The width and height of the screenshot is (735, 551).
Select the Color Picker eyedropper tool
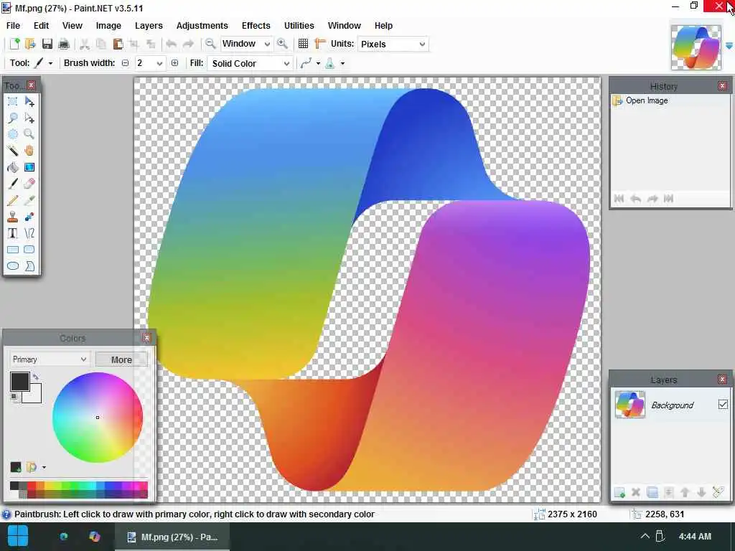(x=29, y=201)
